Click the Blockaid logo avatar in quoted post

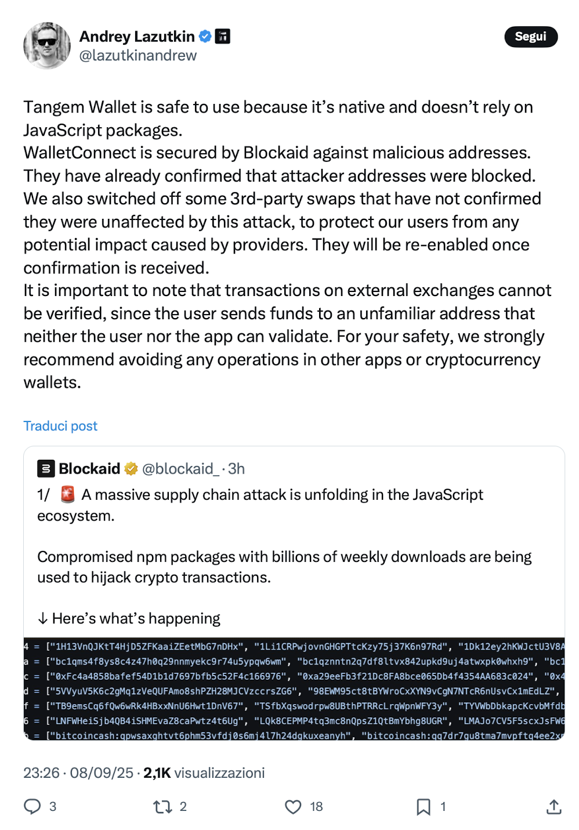tap(46, 468)
